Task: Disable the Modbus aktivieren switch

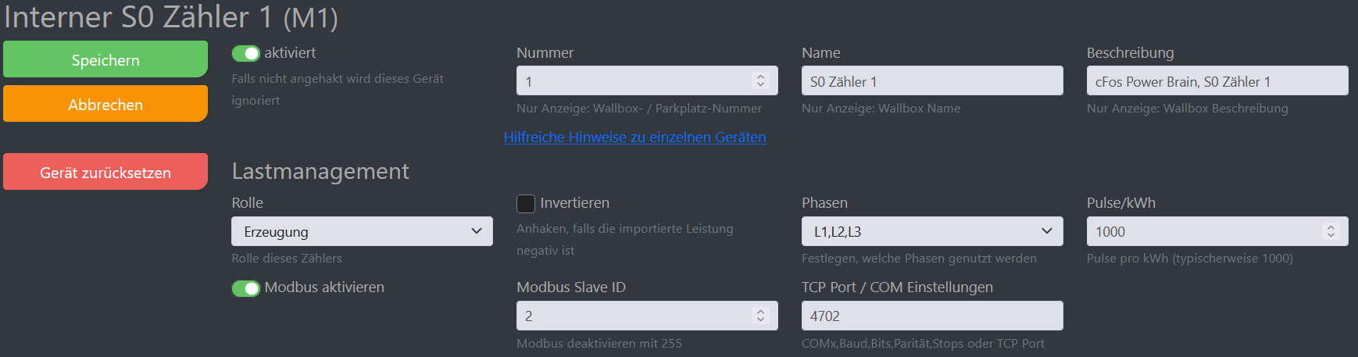Action: [x=246, y=288]
